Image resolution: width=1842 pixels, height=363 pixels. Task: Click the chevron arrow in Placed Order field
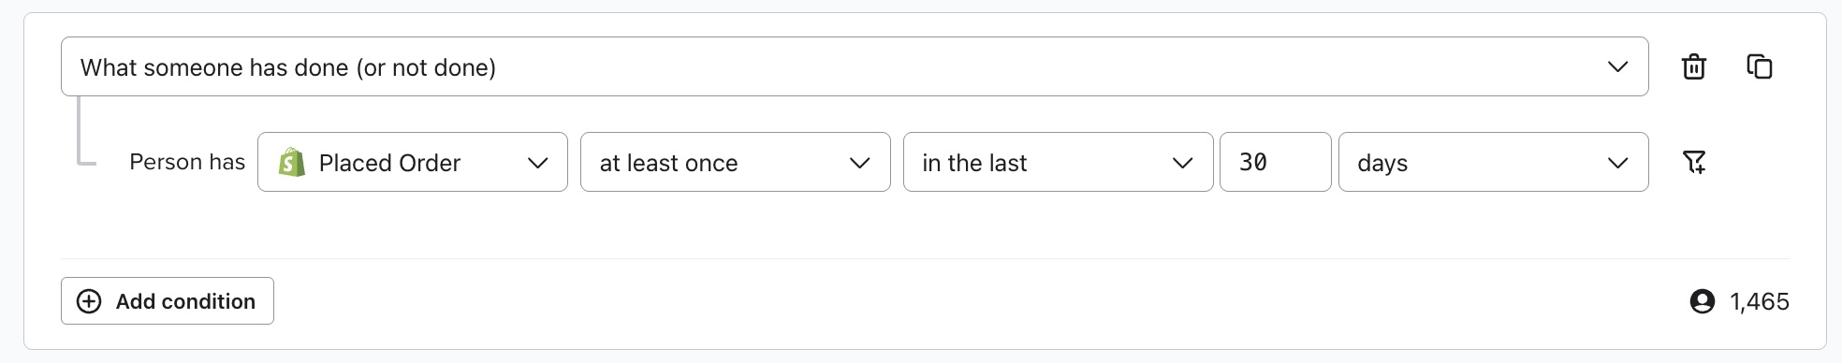click(537, 163)
